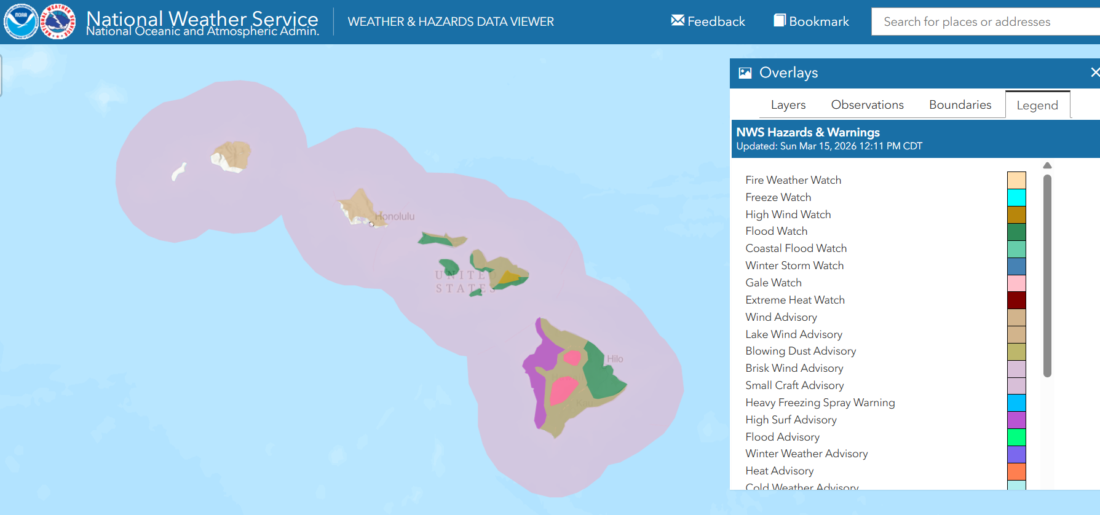The width and height of the screenshot is (1100, 515).
Task: Click the Blowing Dust Advisory text
Action: pyautogui.click(x=801, y=351)
